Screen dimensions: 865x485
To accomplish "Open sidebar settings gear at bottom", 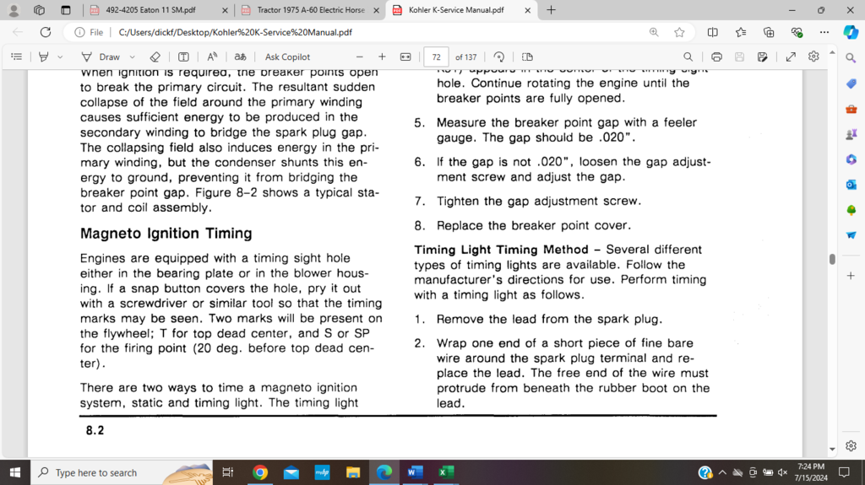I will tap(851, 445).
